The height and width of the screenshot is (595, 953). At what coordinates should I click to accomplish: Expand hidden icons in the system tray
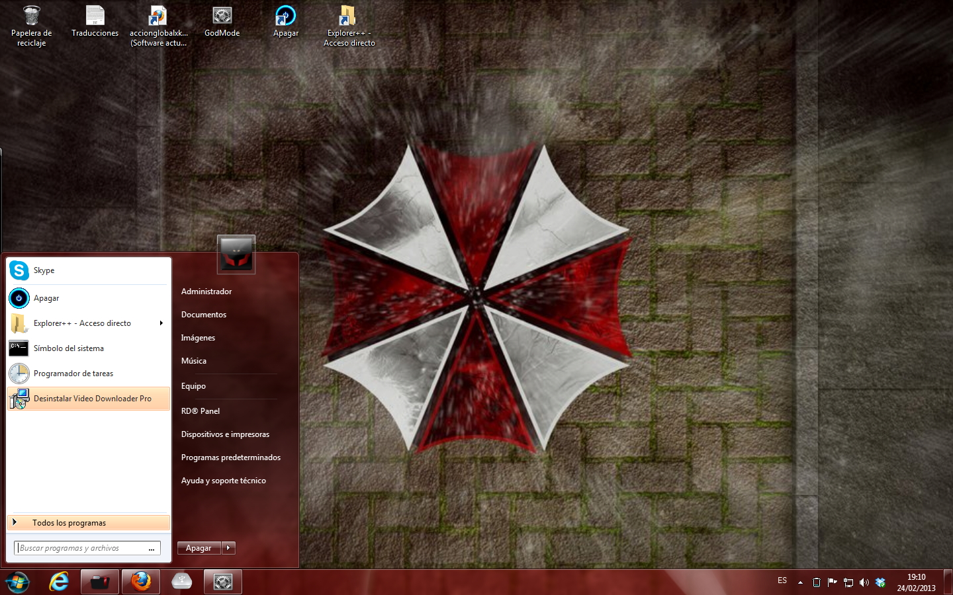pyautogui.click(x=799, y=582)
